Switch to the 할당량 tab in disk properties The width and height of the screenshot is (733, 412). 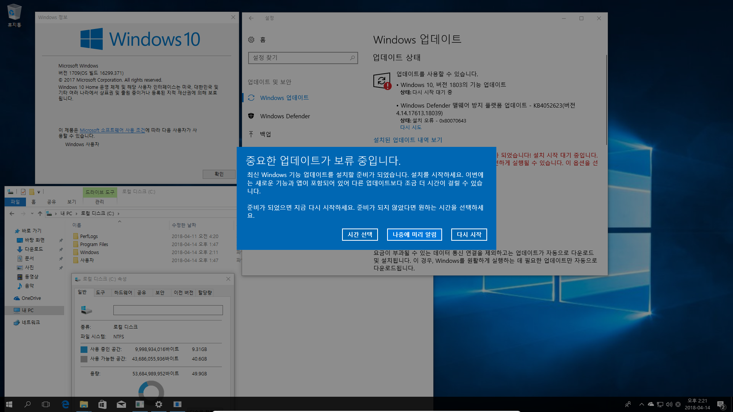[205, 293]
